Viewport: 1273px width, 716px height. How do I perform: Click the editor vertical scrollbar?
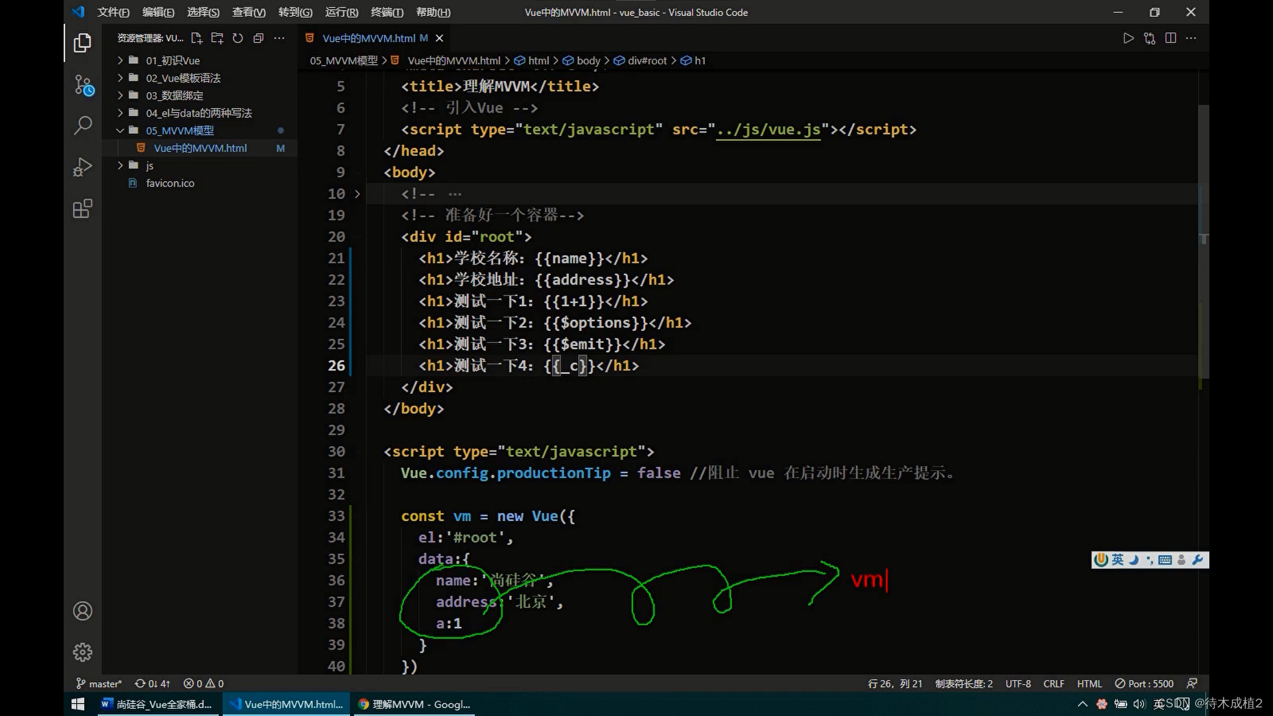tap(1204, 242)
